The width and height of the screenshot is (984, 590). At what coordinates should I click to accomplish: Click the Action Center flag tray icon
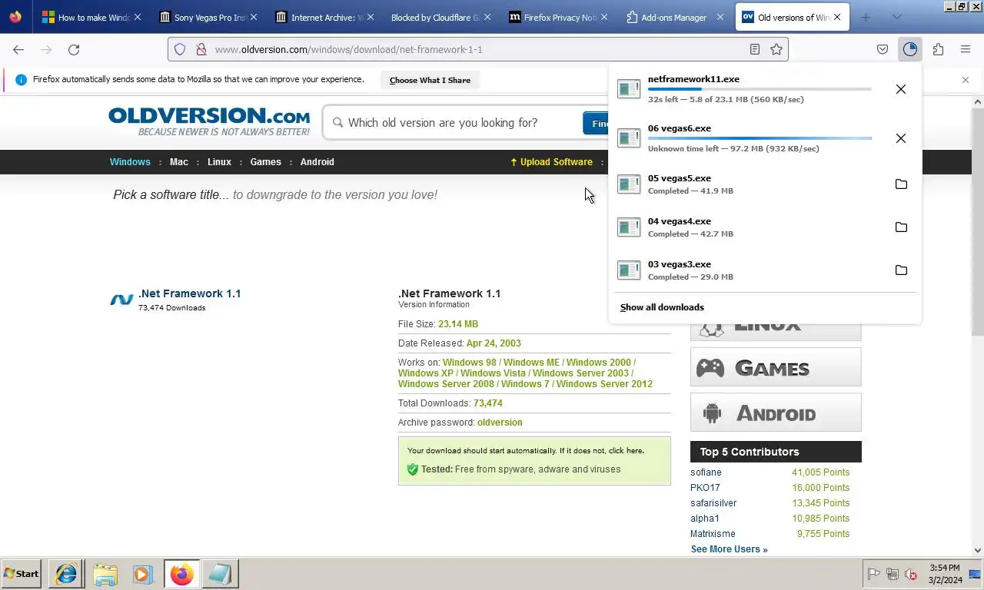pyautogui.click(x=874, y=574)
